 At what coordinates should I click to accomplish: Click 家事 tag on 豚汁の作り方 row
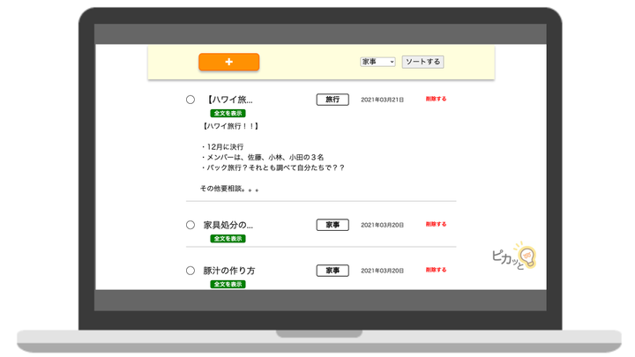pyautogui.click(x=332, y=271)
